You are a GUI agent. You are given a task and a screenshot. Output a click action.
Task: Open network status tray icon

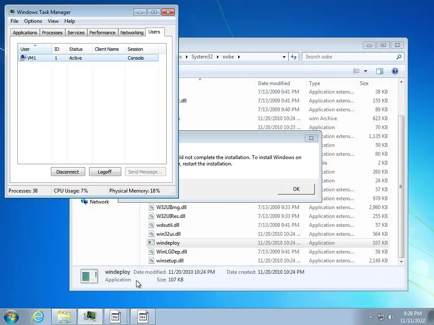click(x=381, y=317)
